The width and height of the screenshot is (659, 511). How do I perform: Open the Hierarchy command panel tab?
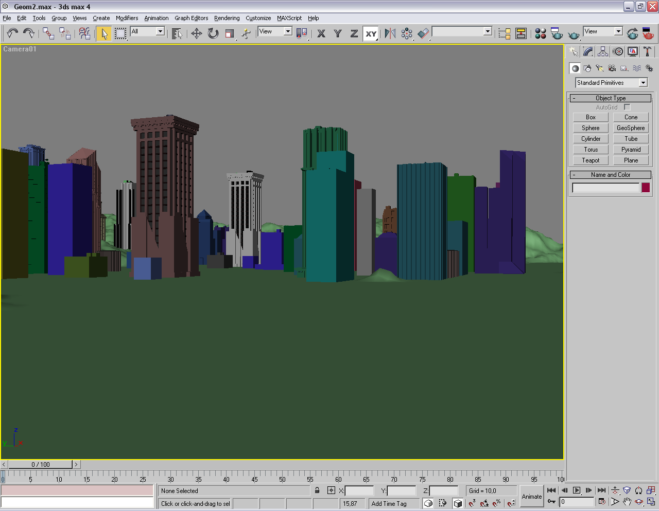[603, 51]
